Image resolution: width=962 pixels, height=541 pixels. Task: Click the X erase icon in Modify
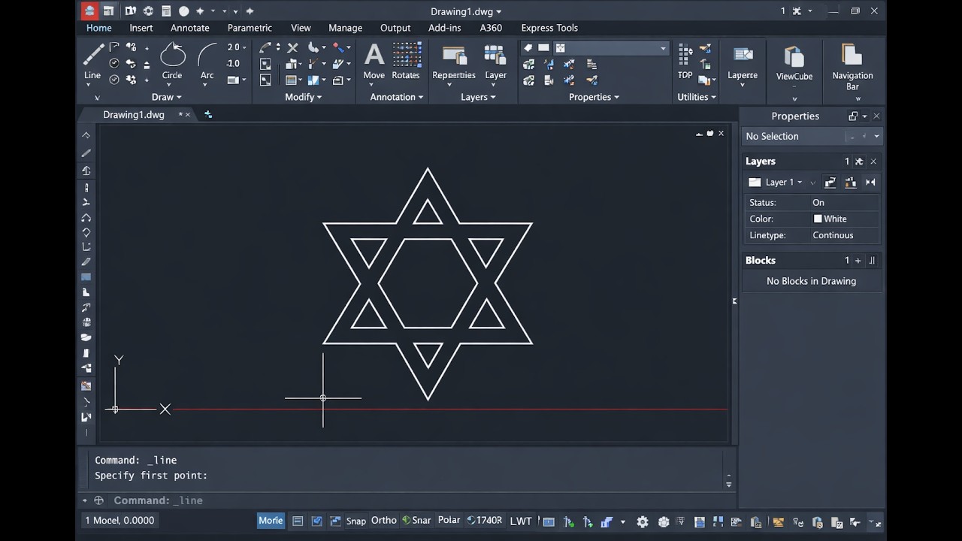[292, 47]
